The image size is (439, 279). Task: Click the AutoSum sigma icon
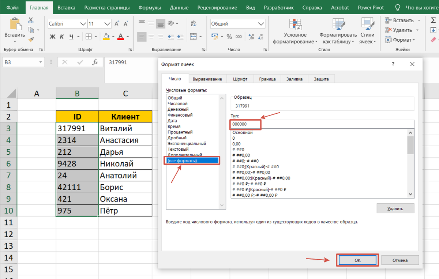pos(434,20)
